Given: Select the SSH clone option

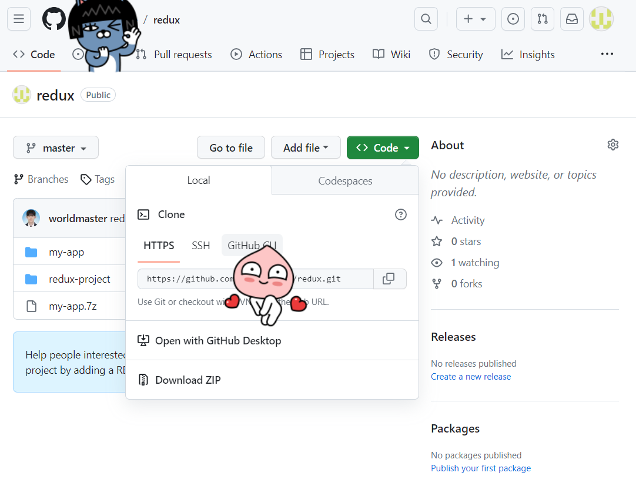Looking at the screenshot, I should coord(201,246).
